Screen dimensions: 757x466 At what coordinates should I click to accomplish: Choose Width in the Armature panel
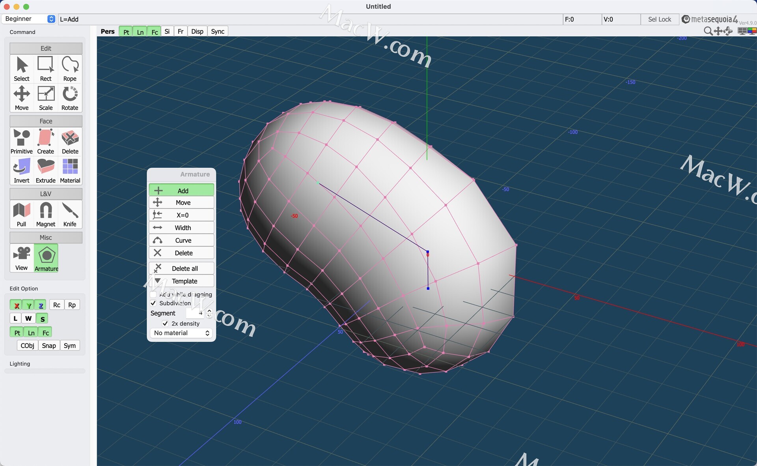pyautogui.click(x=181, y=228)
